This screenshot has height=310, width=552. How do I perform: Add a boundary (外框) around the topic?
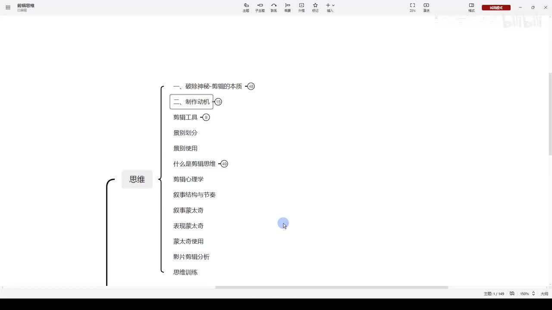point(301,7)
